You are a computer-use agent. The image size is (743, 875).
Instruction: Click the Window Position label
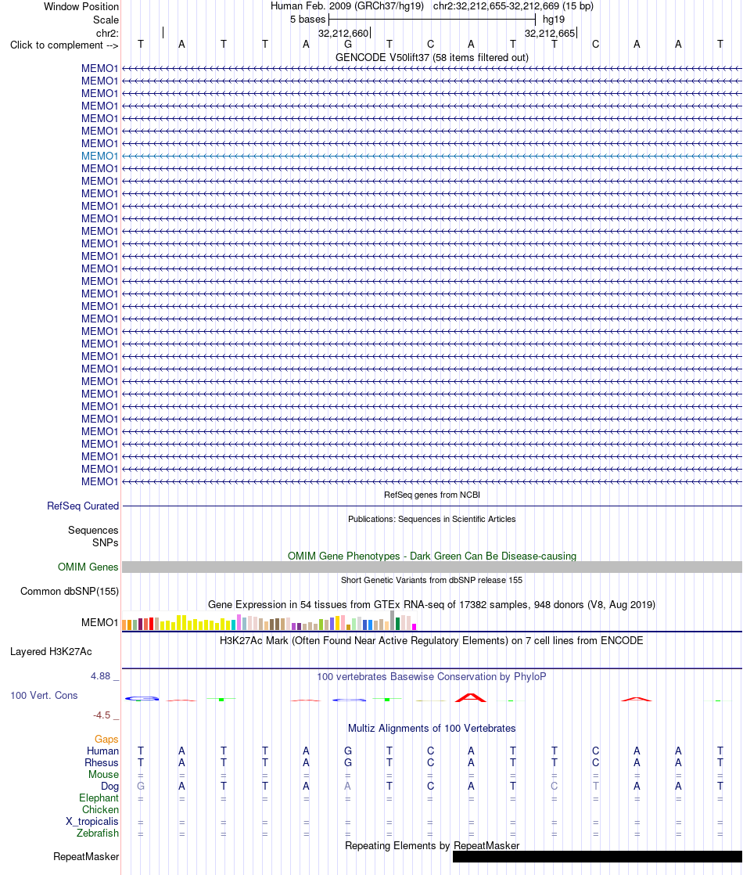[x=81, y=7]
